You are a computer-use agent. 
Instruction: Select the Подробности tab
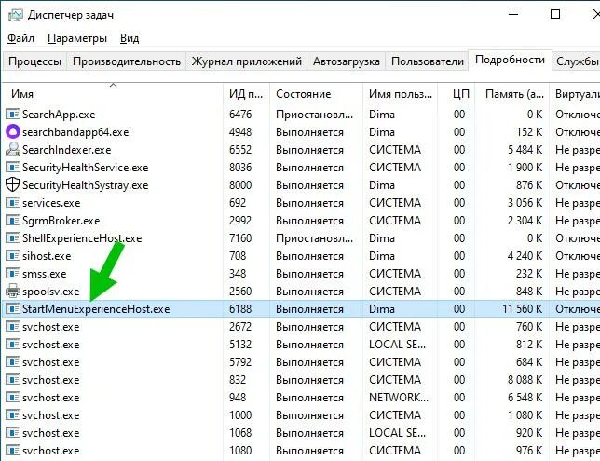coord(510,60)
